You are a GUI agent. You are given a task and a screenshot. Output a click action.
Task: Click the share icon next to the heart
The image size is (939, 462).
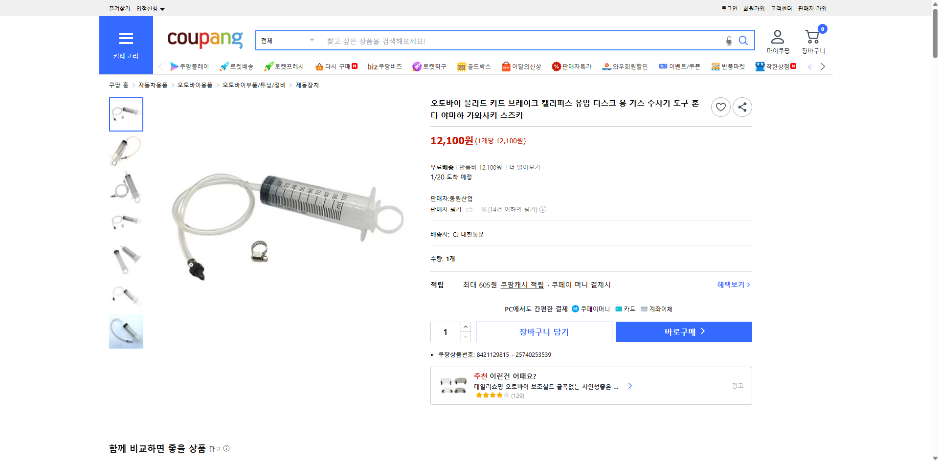coord(742,107)
